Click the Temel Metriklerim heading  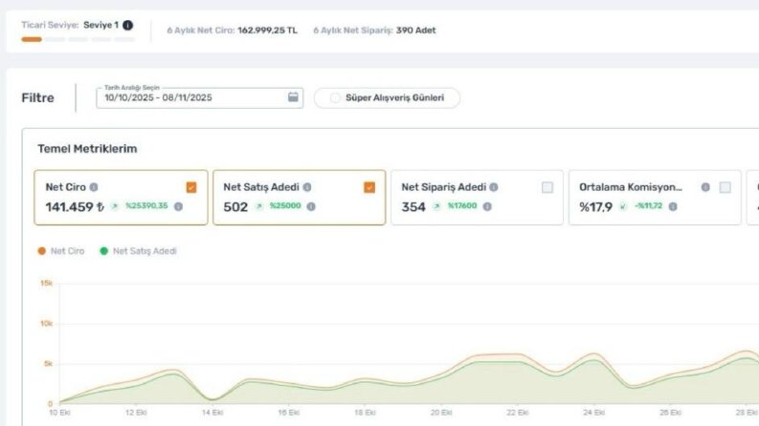tap(87, 149)
